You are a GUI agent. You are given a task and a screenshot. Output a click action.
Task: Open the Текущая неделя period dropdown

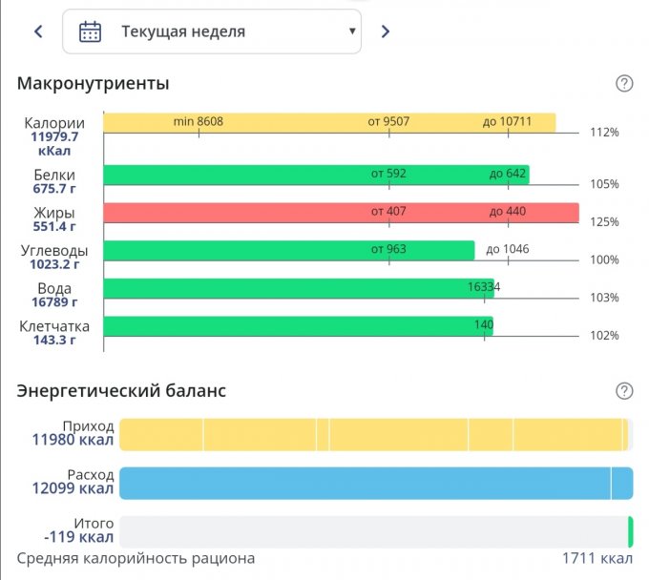click(x=212, y=31)
